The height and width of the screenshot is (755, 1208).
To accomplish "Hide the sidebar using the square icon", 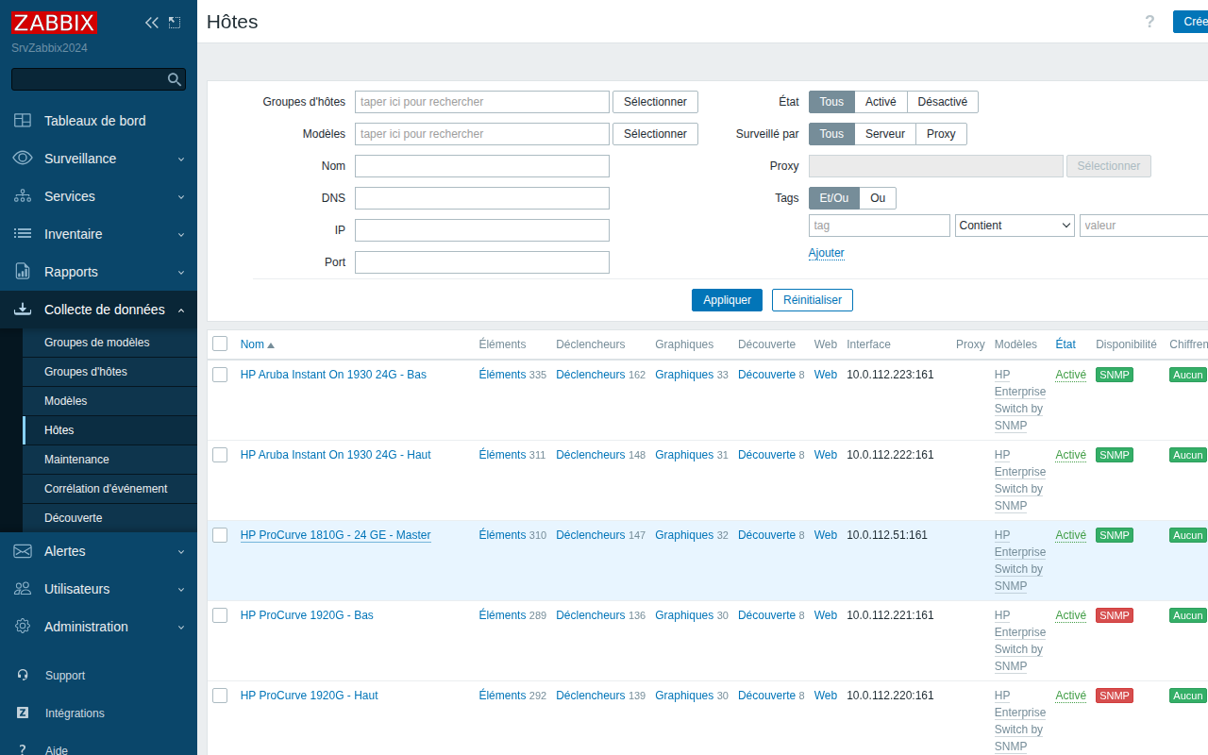I will (175, 23).
